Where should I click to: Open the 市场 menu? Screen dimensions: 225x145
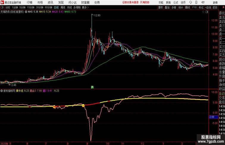point(40,2)
